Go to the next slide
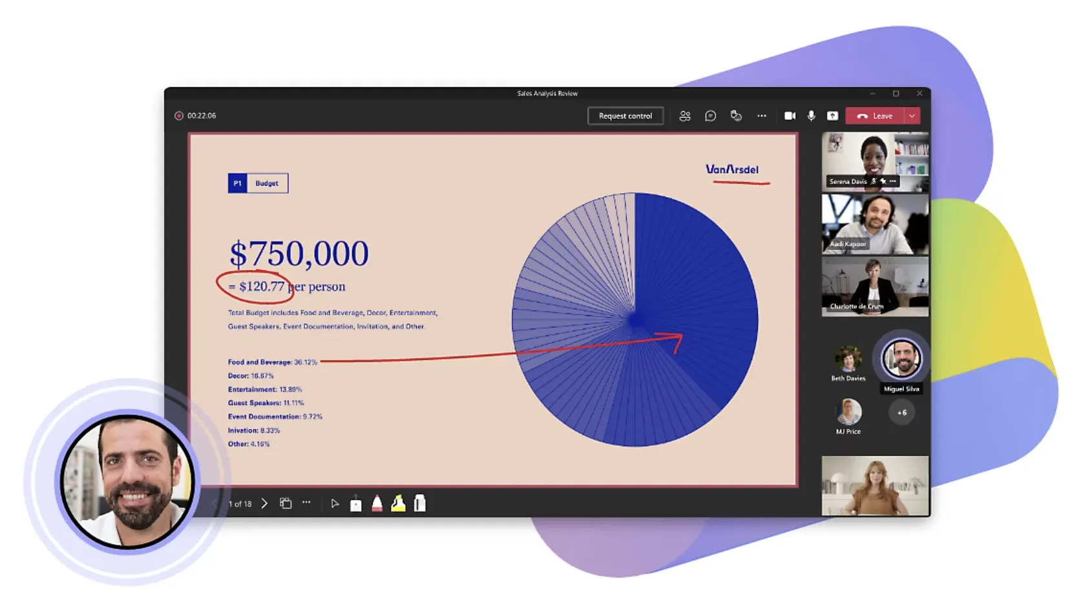 click(x=264, y=503)
